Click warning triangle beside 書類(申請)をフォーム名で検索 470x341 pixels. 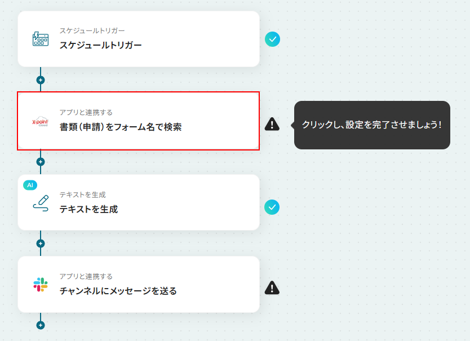[272, 124]
